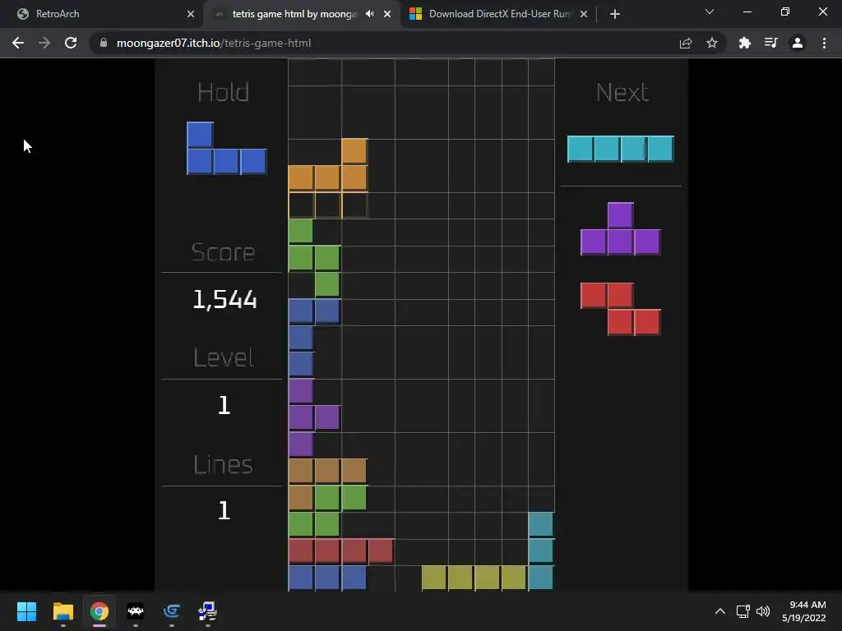Open the Download DirectX End-User Runtime tab
Screen dimensions: 842x631
pyautogui.click(x=498, y=14)
